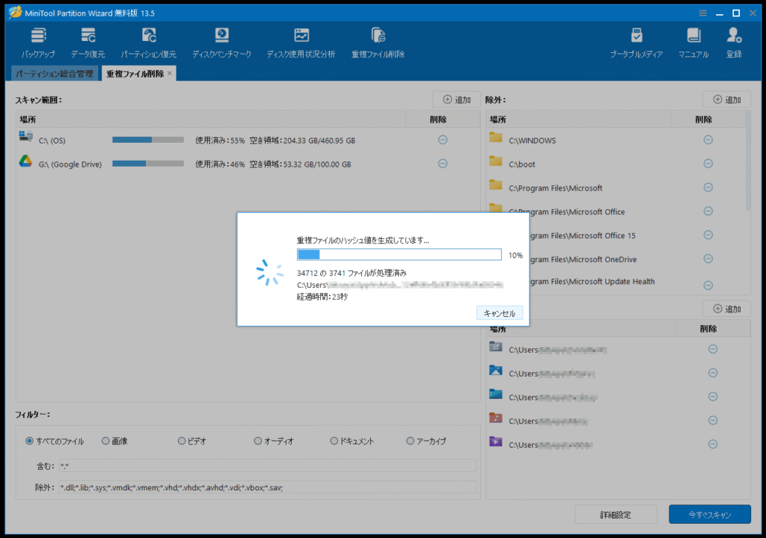Screen dimensions: 766x538
Task: Remove C:\WINDOWS from exclusion list
Action: click(x=708, y=140)
